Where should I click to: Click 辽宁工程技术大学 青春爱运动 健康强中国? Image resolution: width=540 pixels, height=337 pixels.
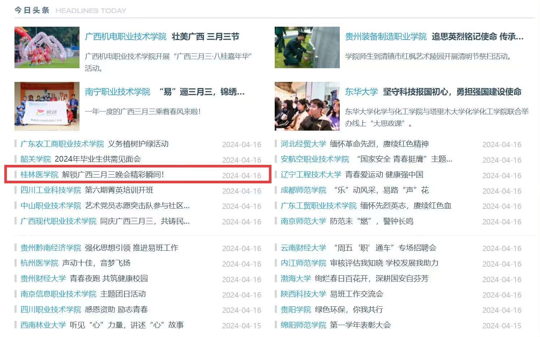pos(384,175)
